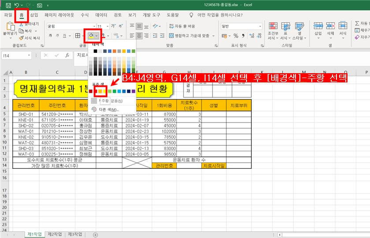Activate 서식 복사 format painter

[x=30, y=38]
